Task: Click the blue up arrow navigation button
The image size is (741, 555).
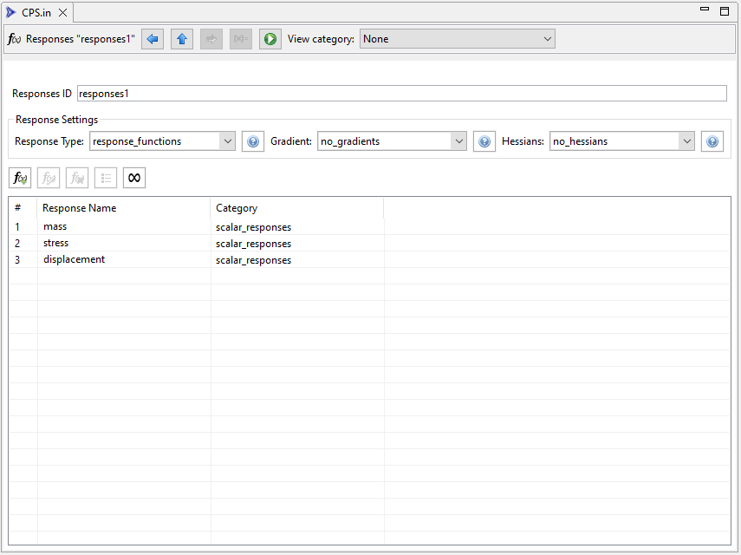Action: pyautogui.click(x=182, y=39)
